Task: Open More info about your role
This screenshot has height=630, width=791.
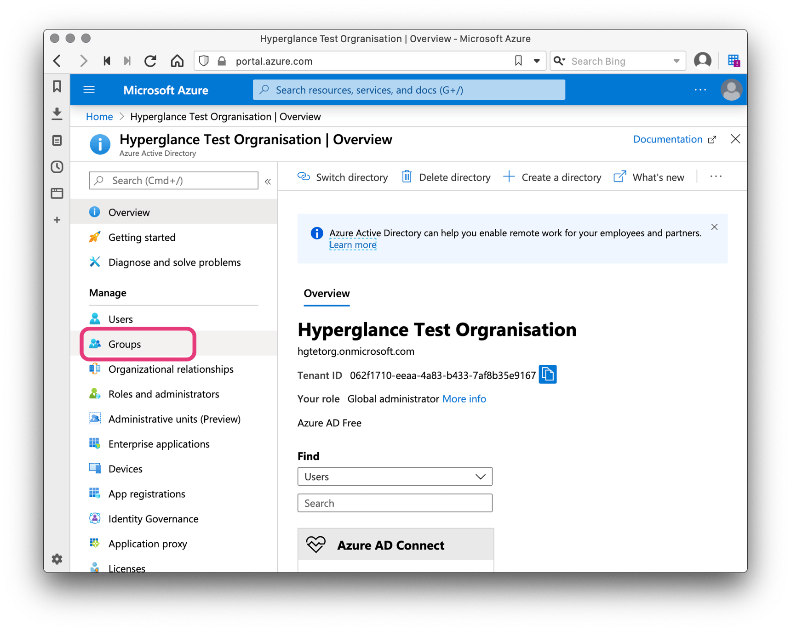Action: [464, 399]
